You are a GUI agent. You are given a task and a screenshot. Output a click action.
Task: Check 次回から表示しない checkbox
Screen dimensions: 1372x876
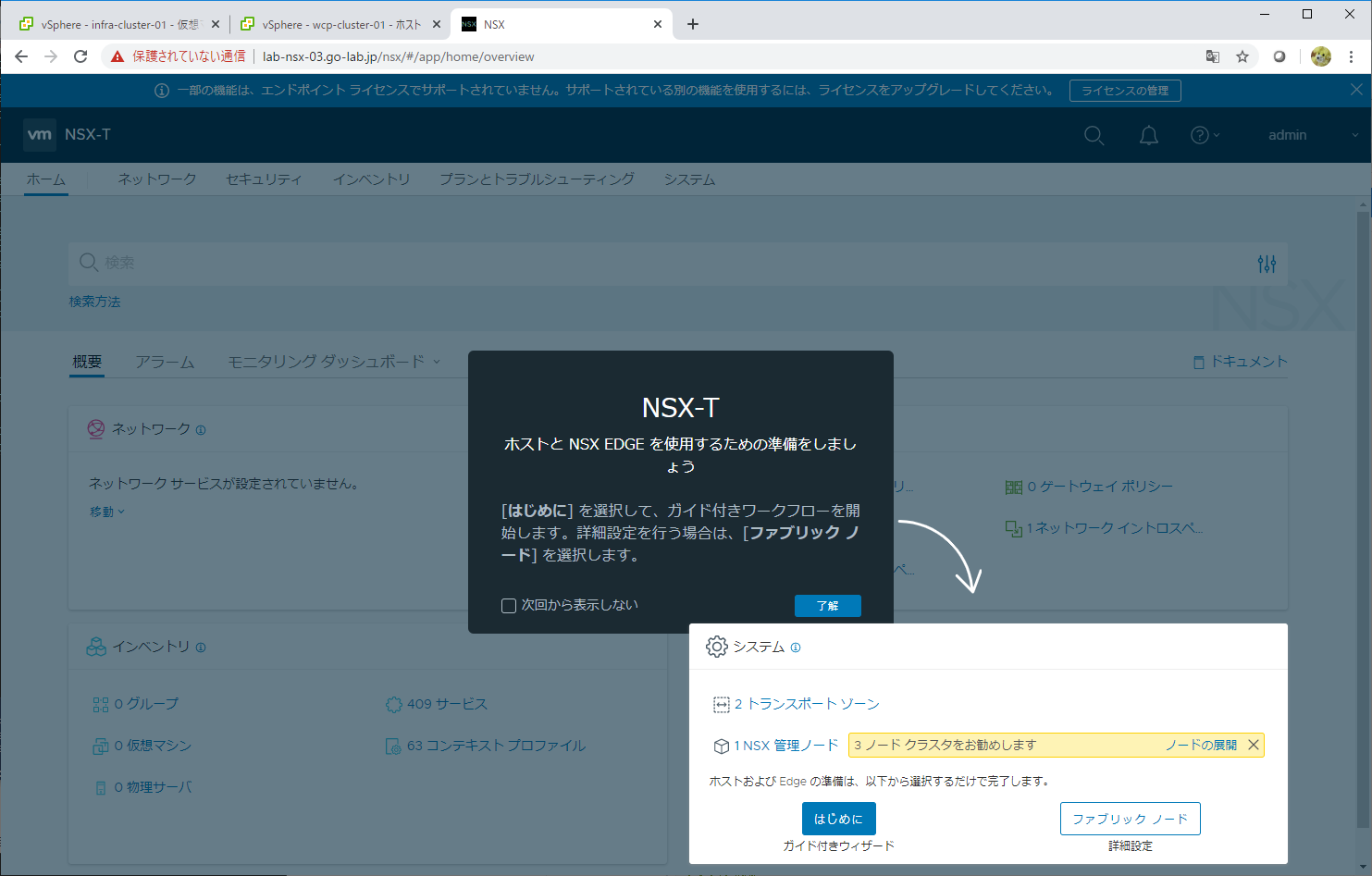(x=509, y=606)
